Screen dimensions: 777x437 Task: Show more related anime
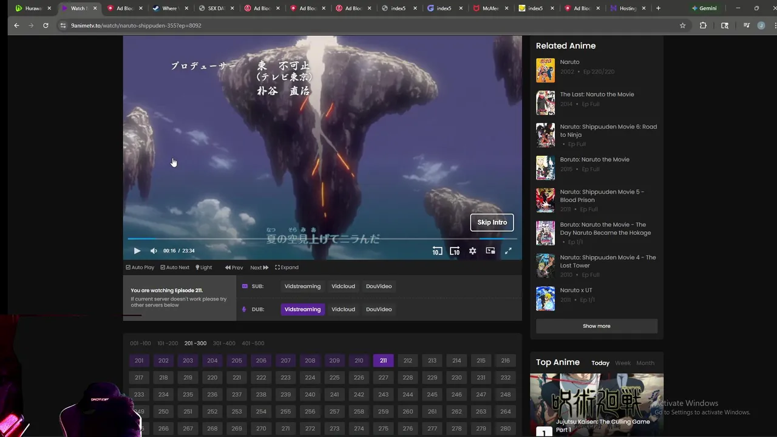[597, 326]
